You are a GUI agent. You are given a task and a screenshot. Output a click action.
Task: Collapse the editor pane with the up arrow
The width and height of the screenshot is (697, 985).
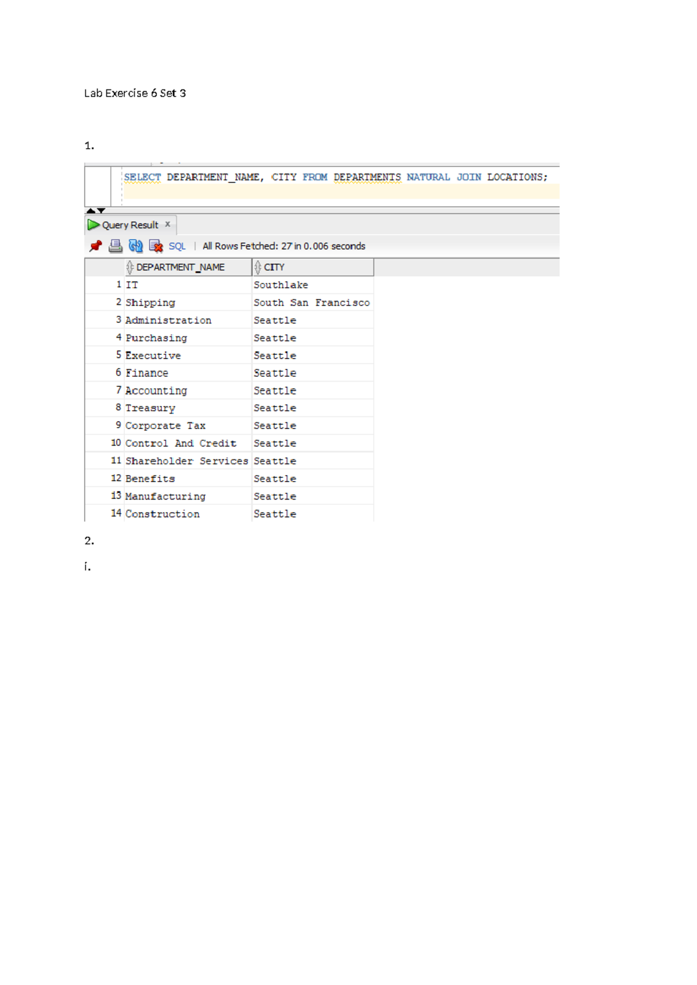click(x=91, y=211)
